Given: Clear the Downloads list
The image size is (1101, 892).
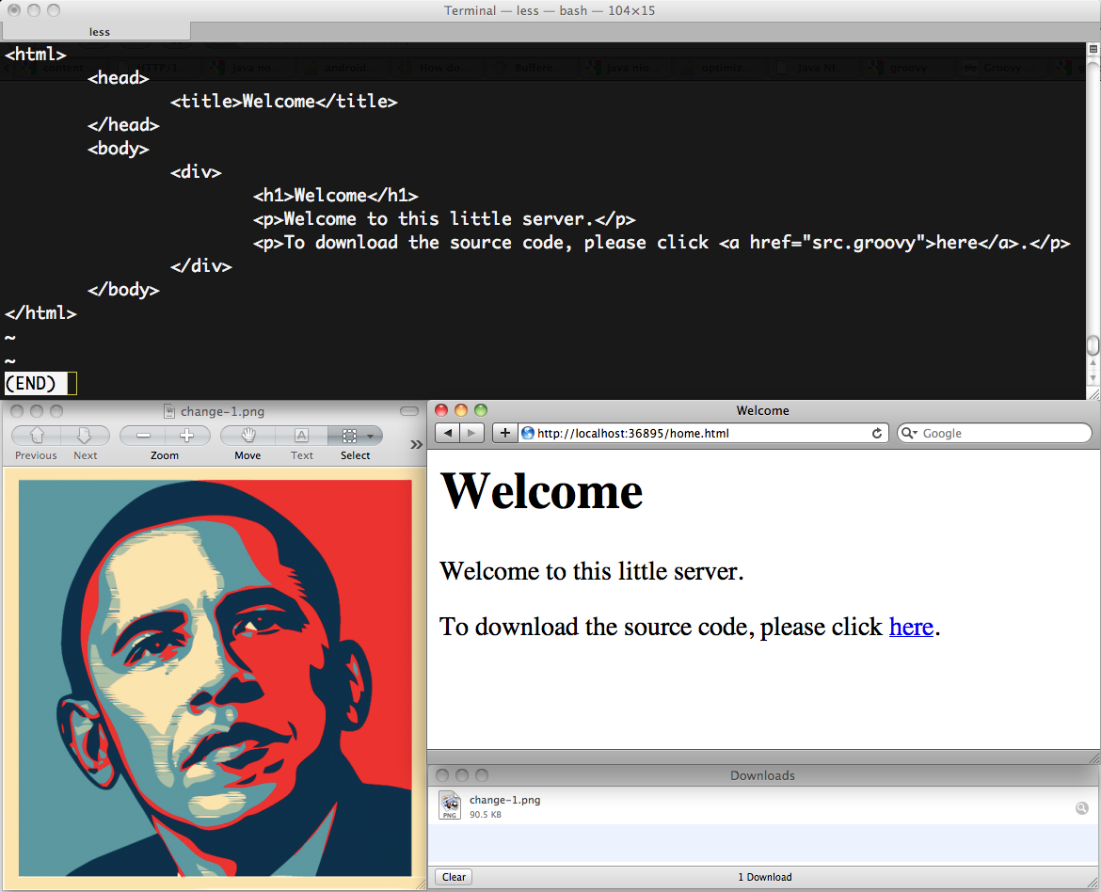Looking at the screenshot, I should [454, 877].
